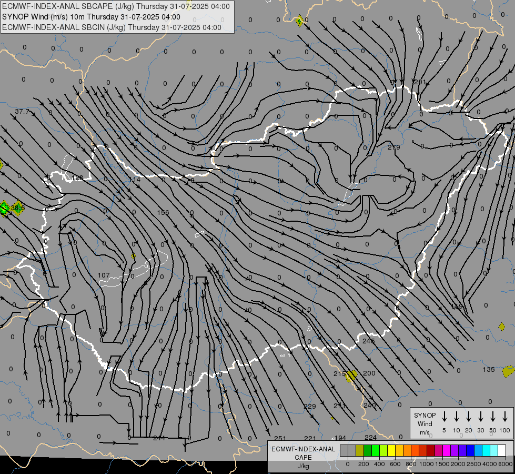The width and height of the screenshot is (515, 474).
Task: Click the '1500' tick label in the CAPE legend
Action: (x=442, y=464)
